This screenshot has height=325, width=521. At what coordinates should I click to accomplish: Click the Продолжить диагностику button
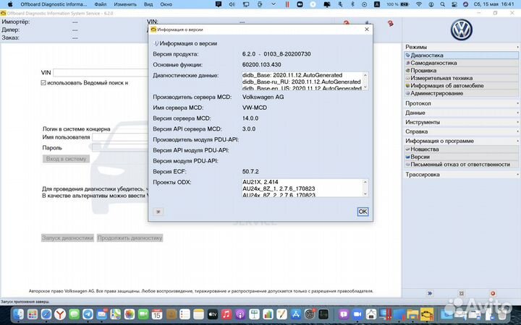click(x=130, y=238)
